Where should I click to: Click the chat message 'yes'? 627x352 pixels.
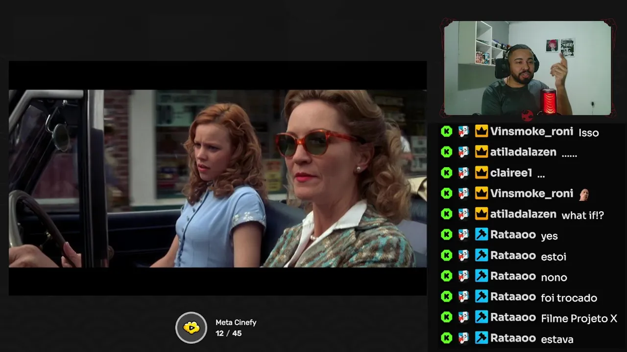coord(549,236)
